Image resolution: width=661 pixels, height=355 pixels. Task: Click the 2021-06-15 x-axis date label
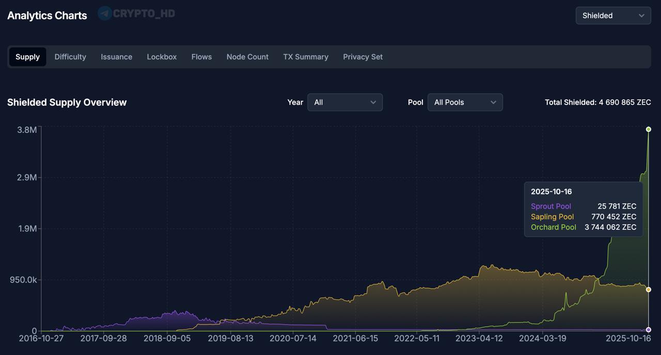point(355,339)
